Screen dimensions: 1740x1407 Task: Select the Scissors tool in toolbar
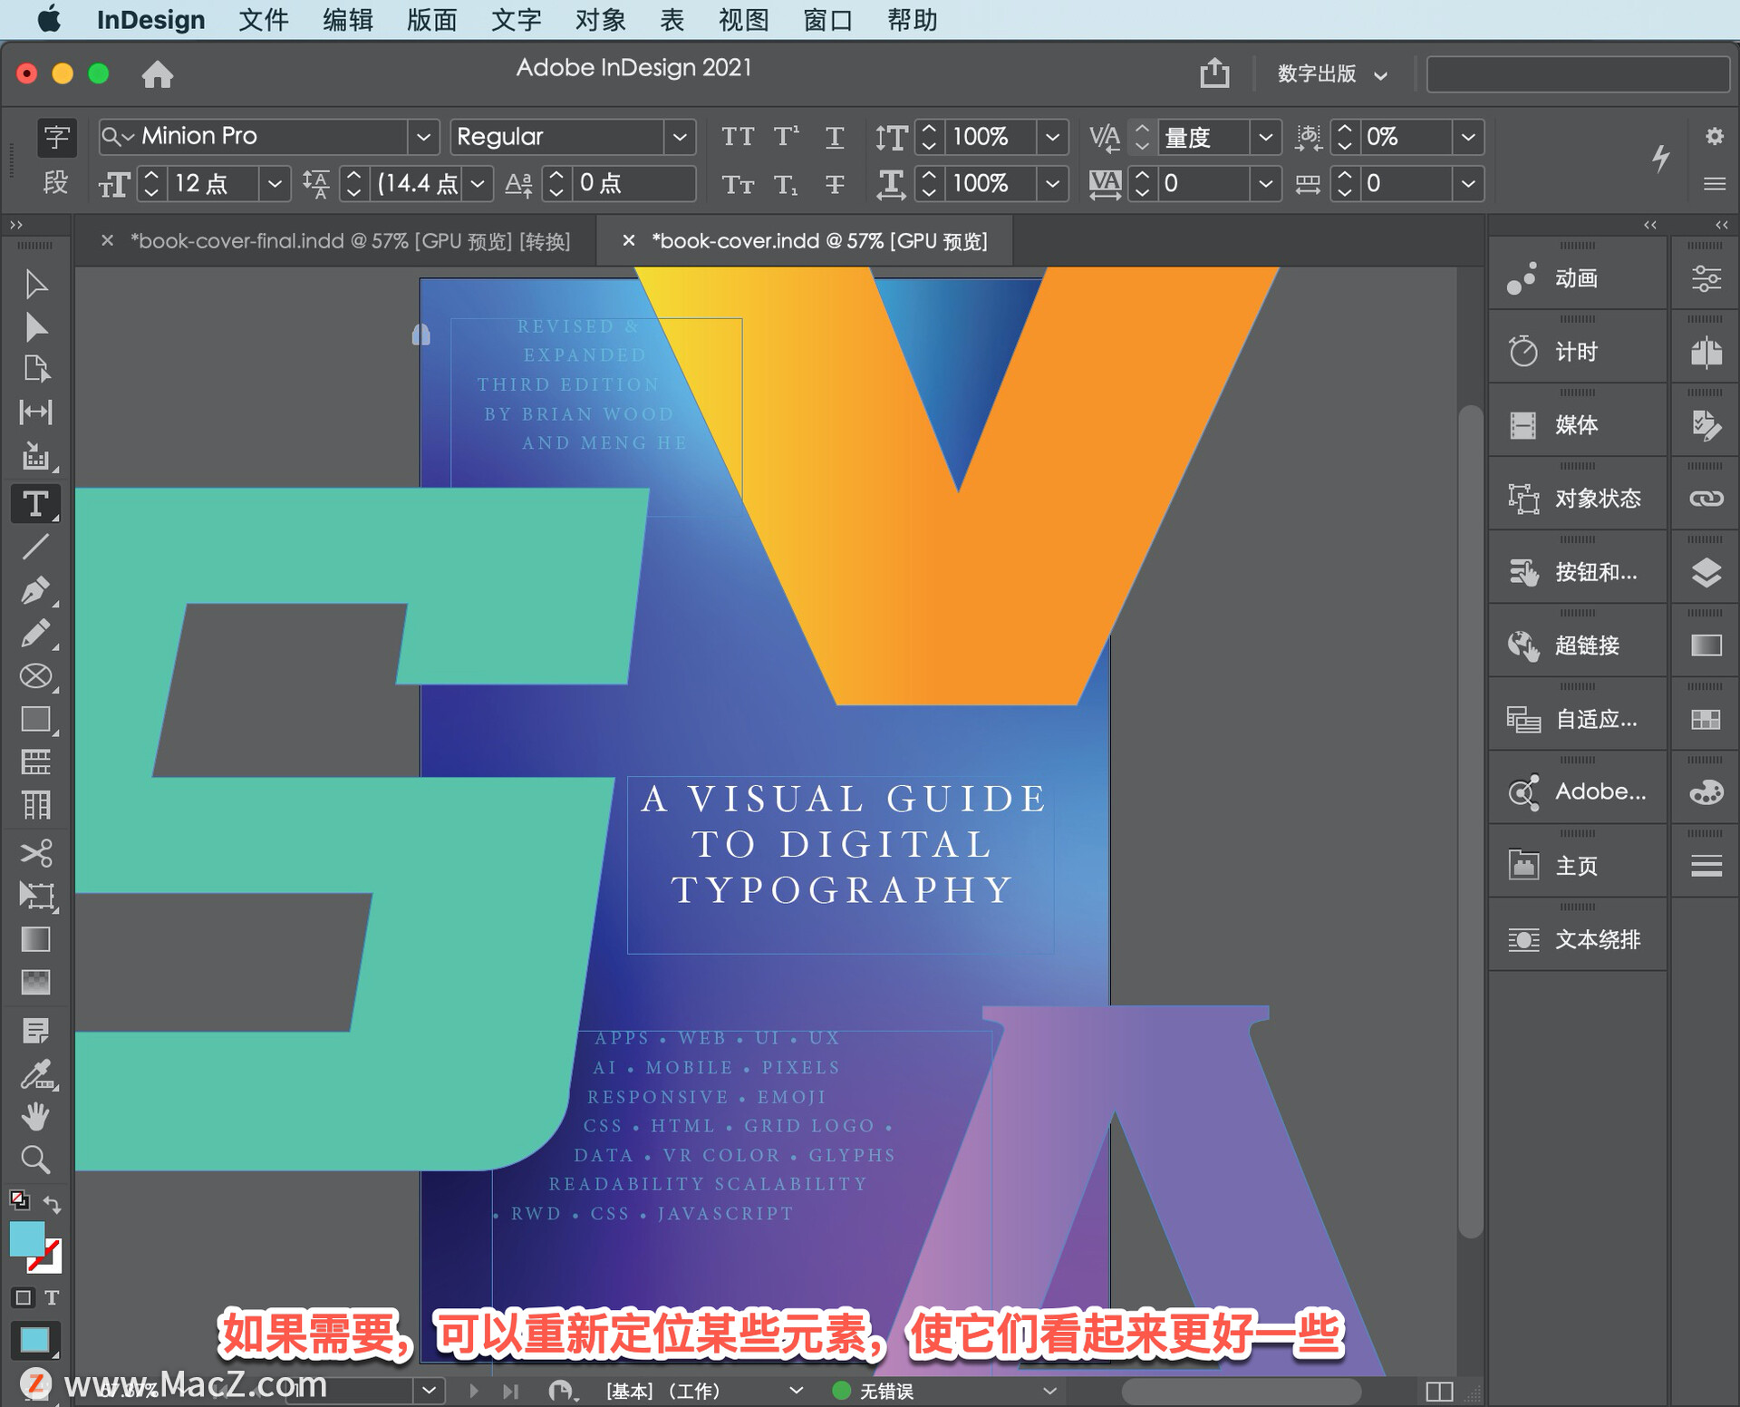pyautogui.click(x=35, y=852)
